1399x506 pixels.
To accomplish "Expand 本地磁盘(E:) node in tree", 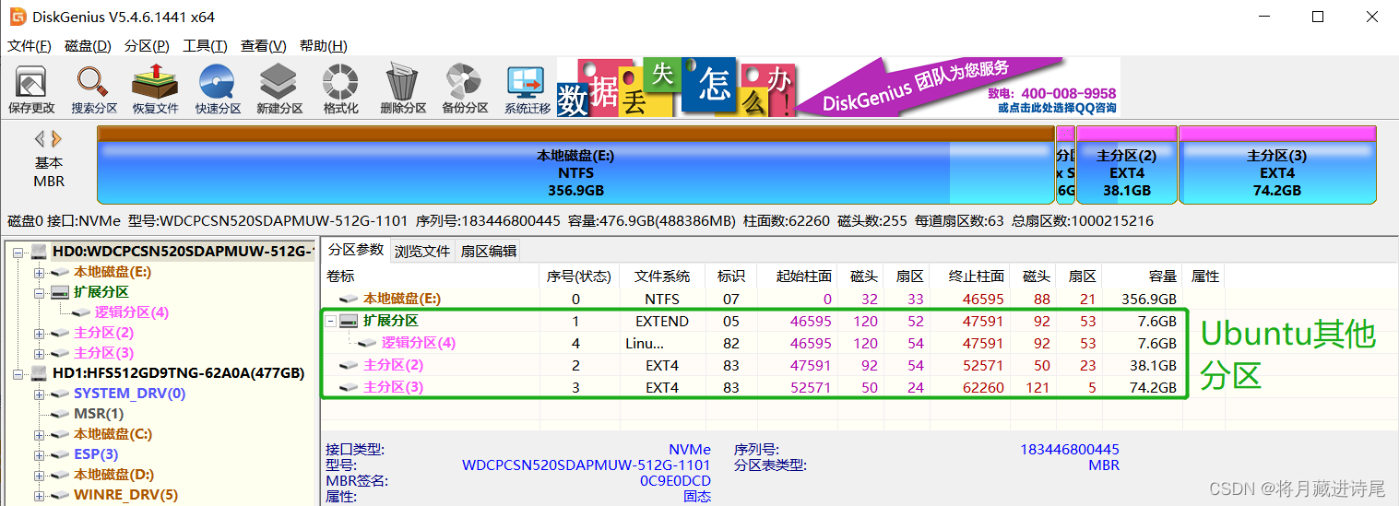I will pos(39,273).
